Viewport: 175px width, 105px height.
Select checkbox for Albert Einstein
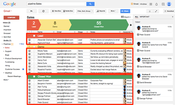click(x=34, y=81)
